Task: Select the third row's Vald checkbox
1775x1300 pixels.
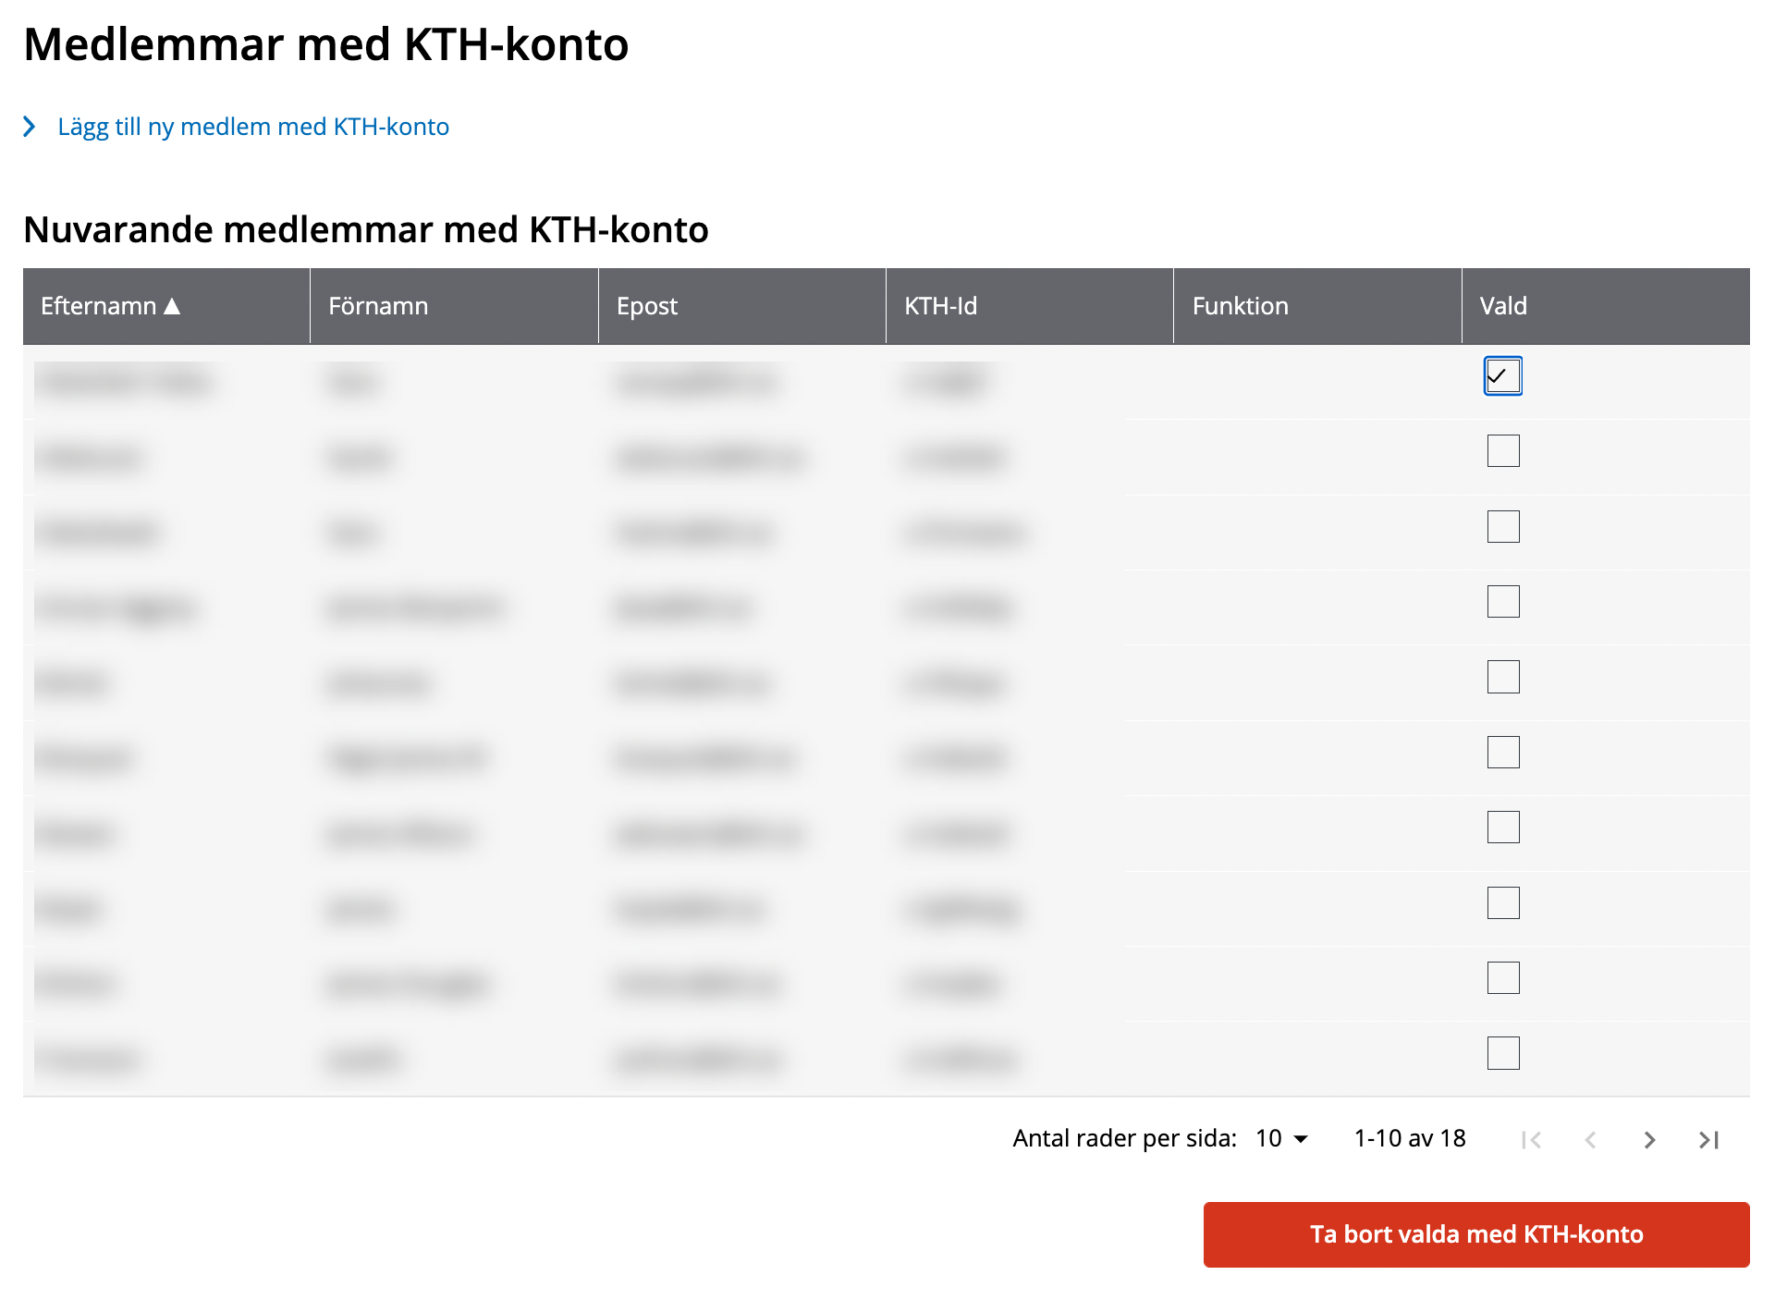Action: 1503,527
